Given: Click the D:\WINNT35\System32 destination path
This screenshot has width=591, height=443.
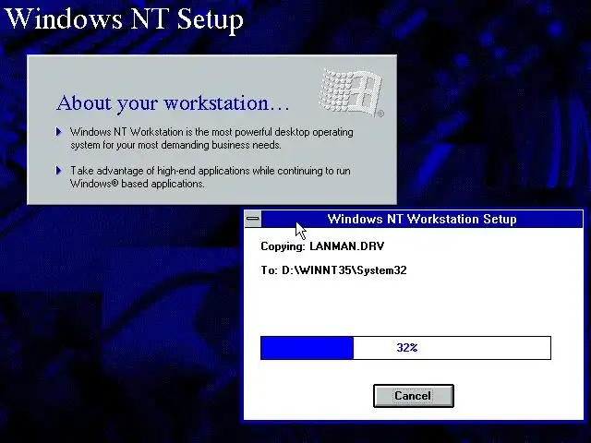Looking at the screenshot, I should [x=344, y=270].
